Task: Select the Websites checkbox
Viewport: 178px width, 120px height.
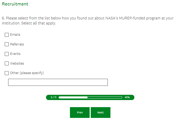Action: point(7,63)
